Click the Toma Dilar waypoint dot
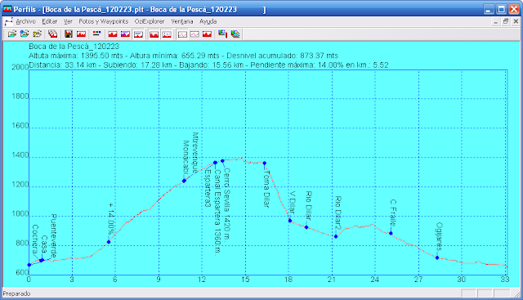This screenshot has width=523, height=300. point(265,163)
